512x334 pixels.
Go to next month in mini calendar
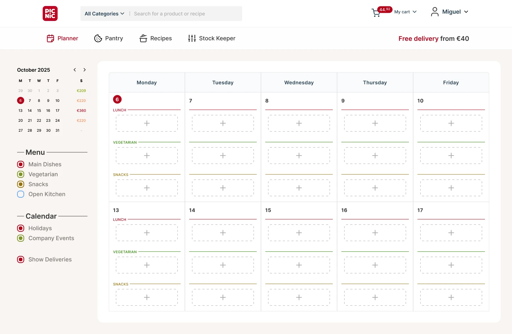85,70
